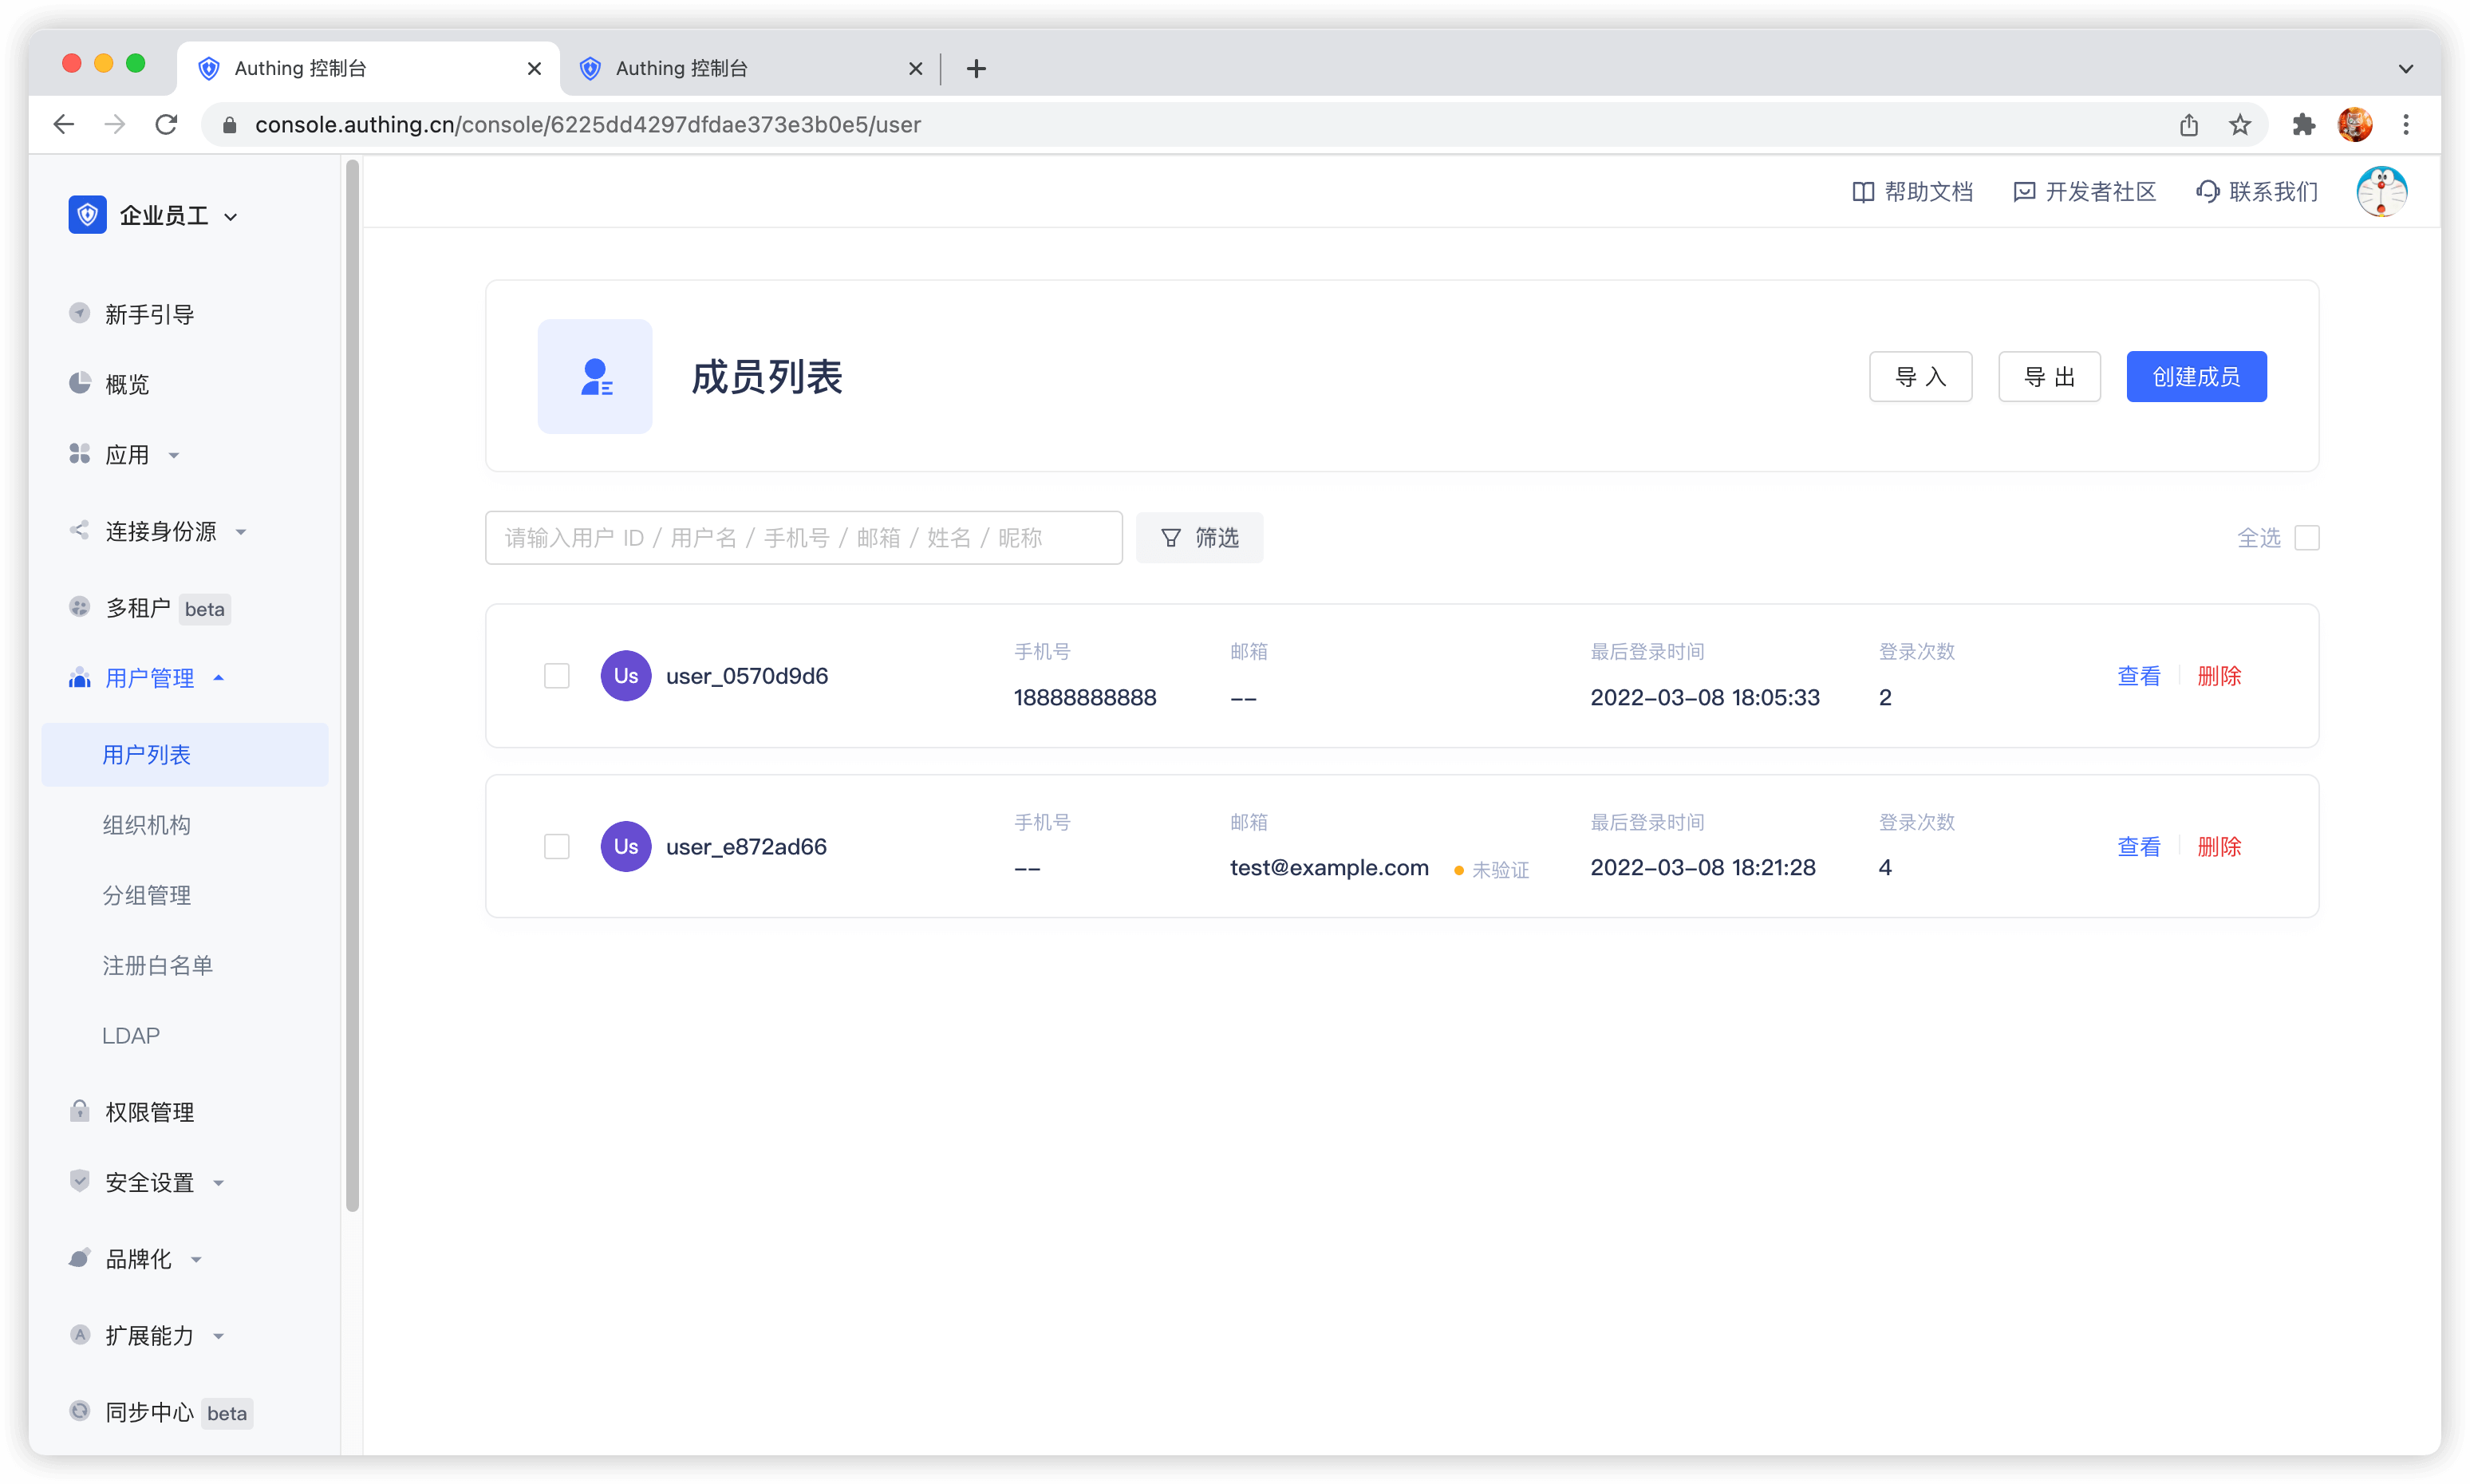Expand the 应用 sidebar menu
Screen dimensions: 2470x1484
click(x=127, y=455)
